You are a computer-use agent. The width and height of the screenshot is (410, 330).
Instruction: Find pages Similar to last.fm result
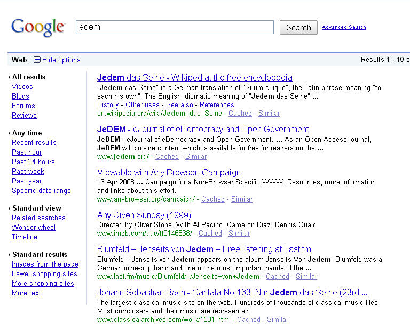306,277
